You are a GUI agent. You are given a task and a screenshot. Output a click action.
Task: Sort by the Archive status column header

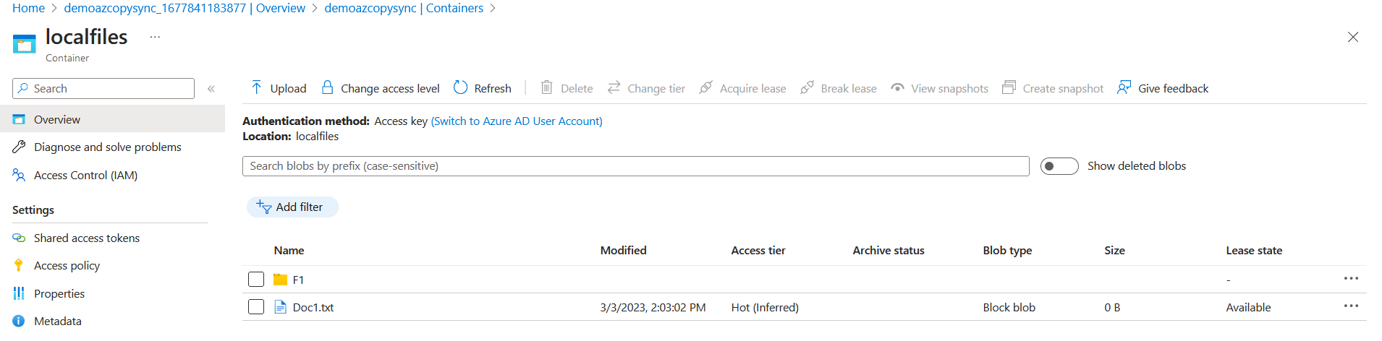[889, 250]
